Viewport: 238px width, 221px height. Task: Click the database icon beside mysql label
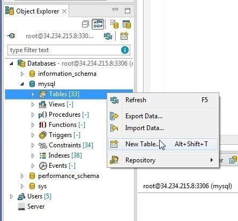pos(32,84)
